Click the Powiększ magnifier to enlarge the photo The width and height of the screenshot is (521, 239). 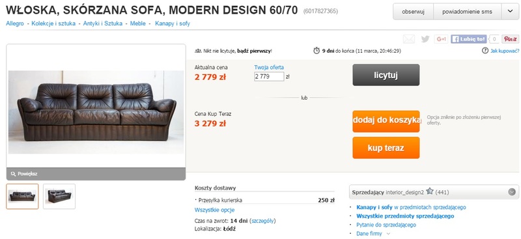tap(13, 174)
